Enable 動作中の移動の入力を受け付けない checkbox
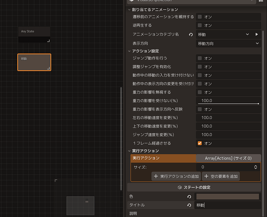Image resolution: width=267 pixels, height=217 pixels. 200,75
